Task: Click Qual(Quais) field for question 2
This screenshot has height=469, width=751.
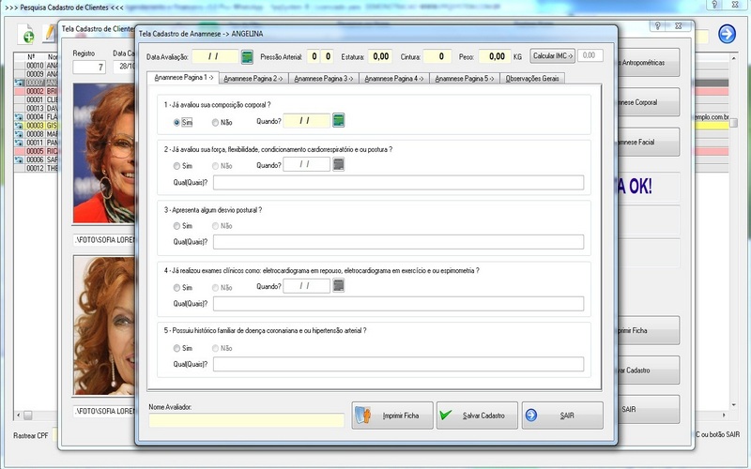Action: coord(398,182)
